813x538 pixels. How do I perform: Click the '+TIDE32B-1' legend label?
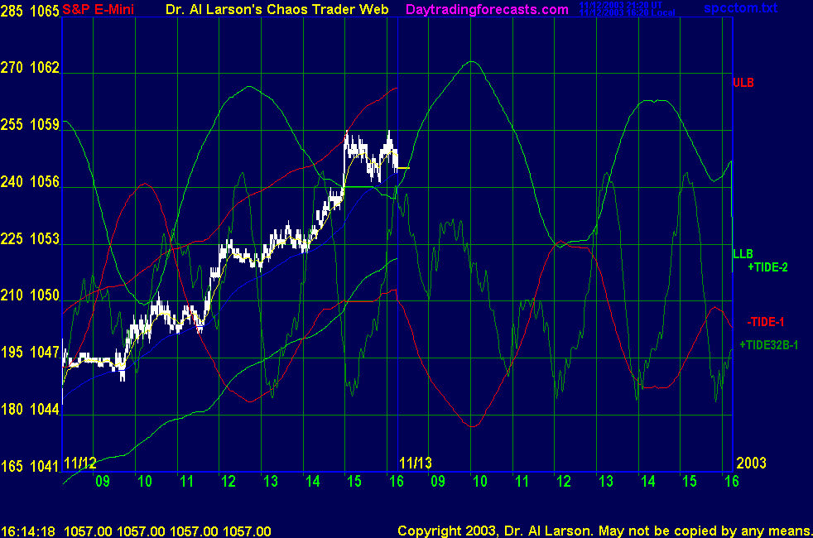coord(768,345)
